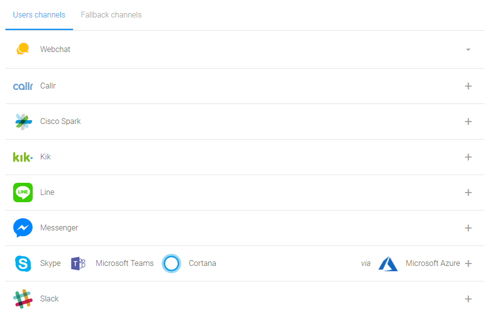The width and height of the screenshot is (488, 315).
Task: Select the green Line app icon
Action: click(x=23, y=192)
